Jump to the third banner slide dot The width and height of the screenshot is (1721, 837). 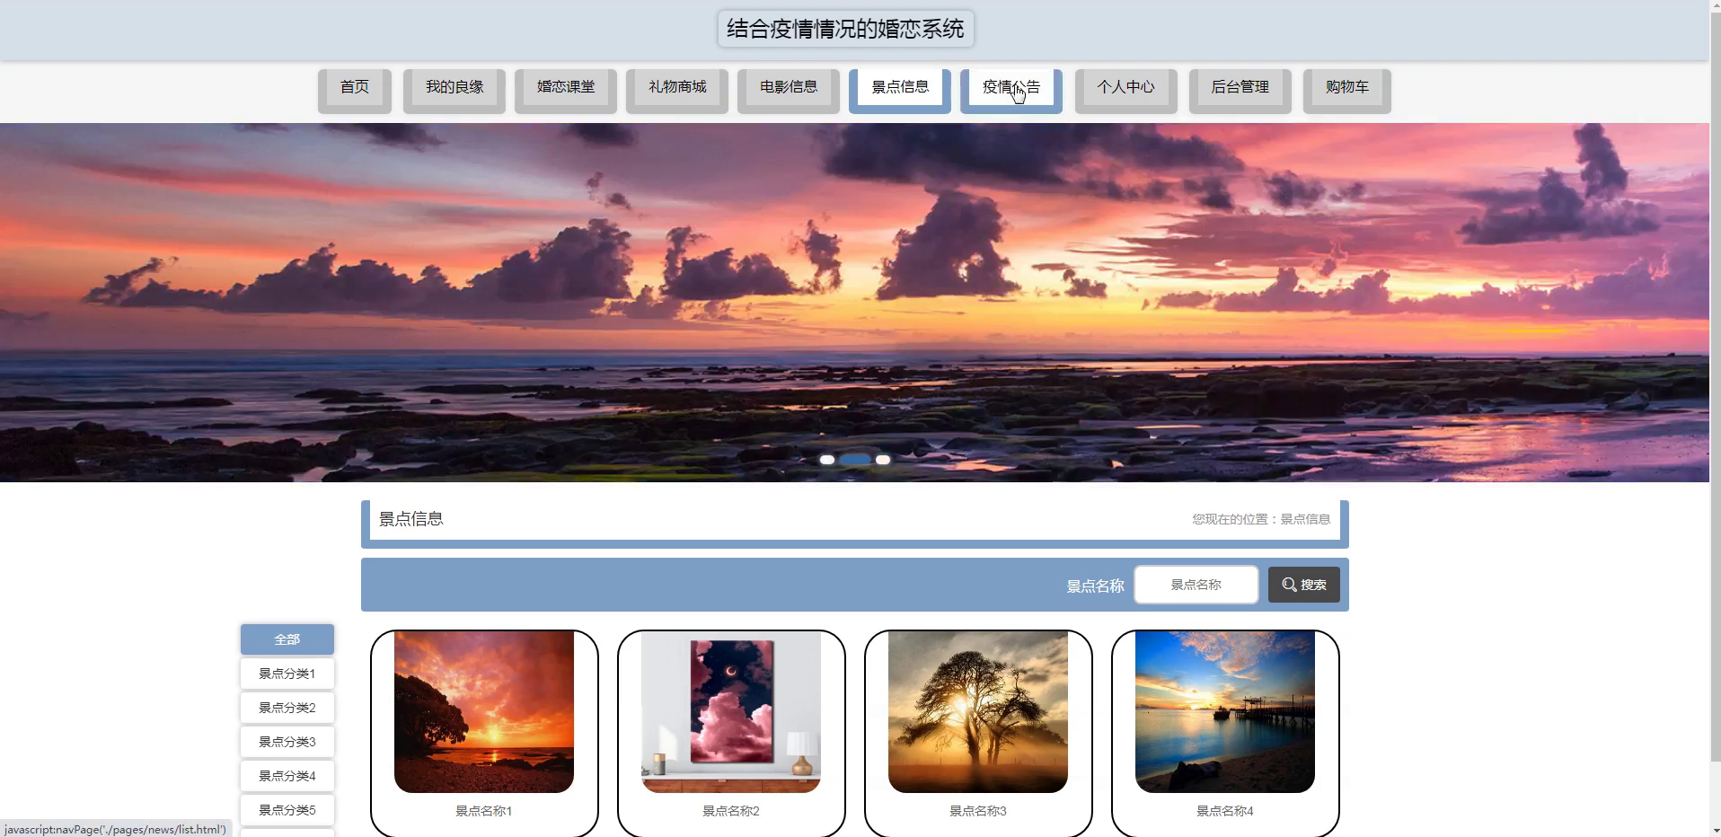tap(883, 460)
